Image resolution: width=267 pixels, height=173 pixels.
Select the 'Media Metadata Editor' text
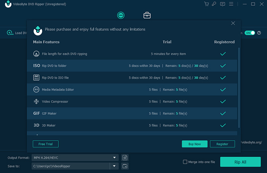(x=58, y=90)
